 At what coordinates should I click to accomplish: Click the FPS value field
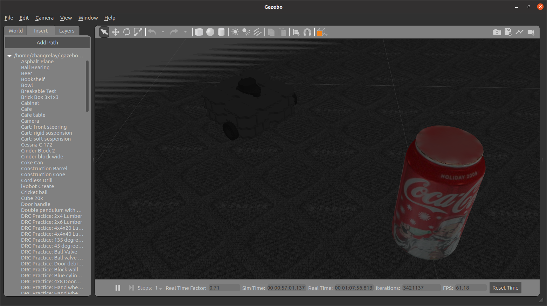(x=471, y=288)
